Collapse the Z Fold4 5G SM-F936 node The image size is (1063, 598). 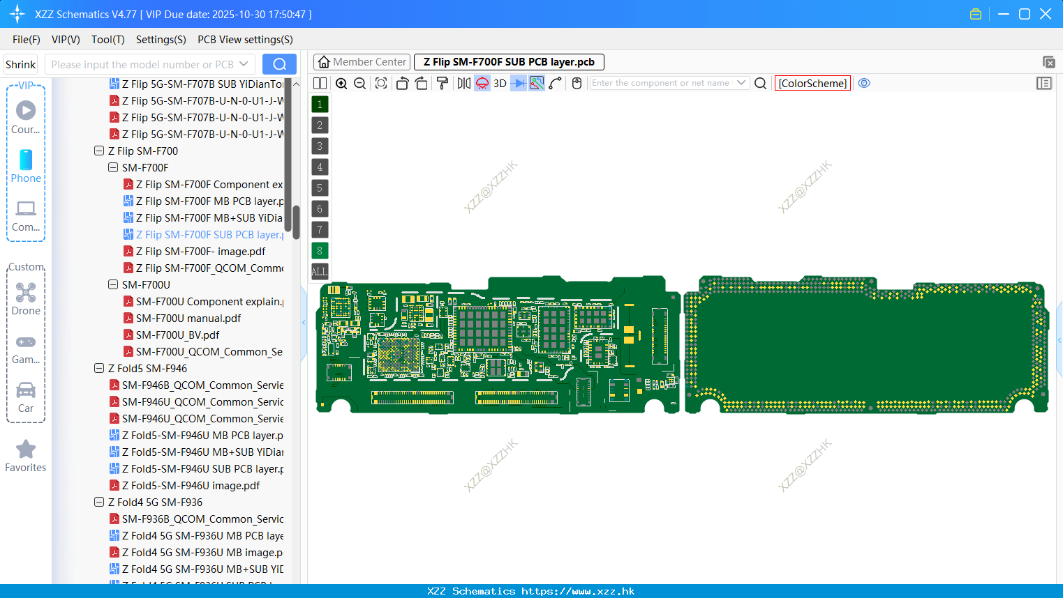(99, 502)
